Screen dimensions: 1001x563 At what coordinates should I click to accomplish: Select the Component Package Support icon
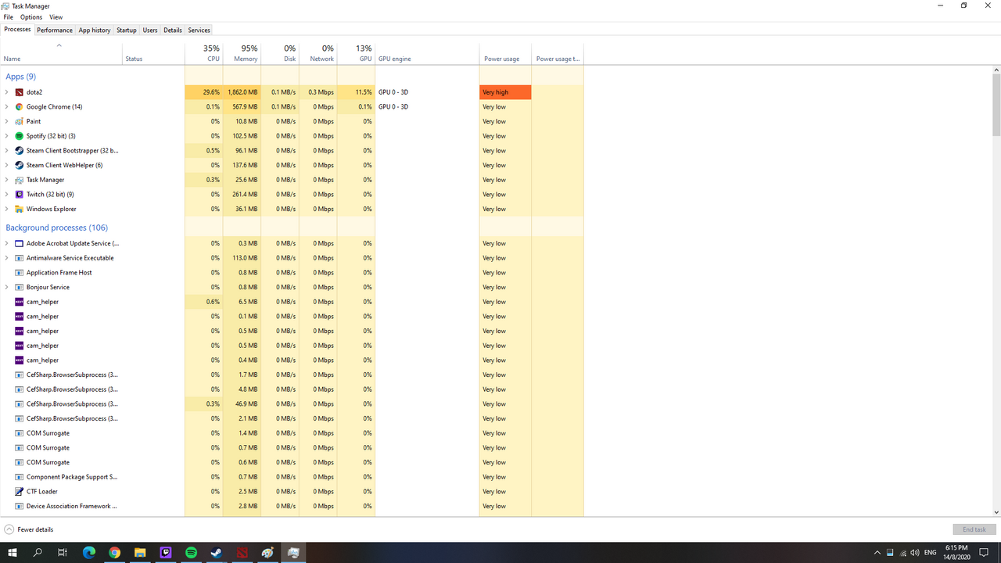pos(20,477)
